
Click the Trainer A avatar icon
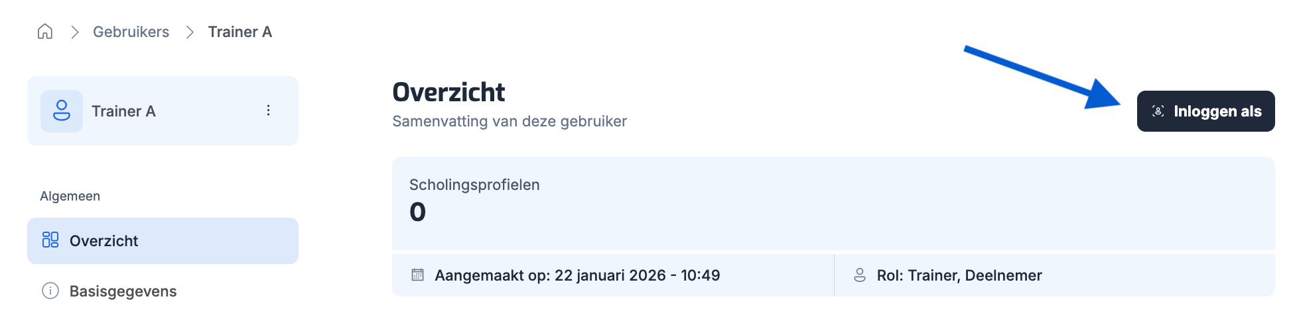pos(62,111)
